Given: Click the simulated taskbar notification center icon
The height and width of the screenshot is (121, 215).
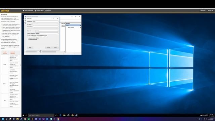Looking at the screenshot, I should tap(207, 115).
